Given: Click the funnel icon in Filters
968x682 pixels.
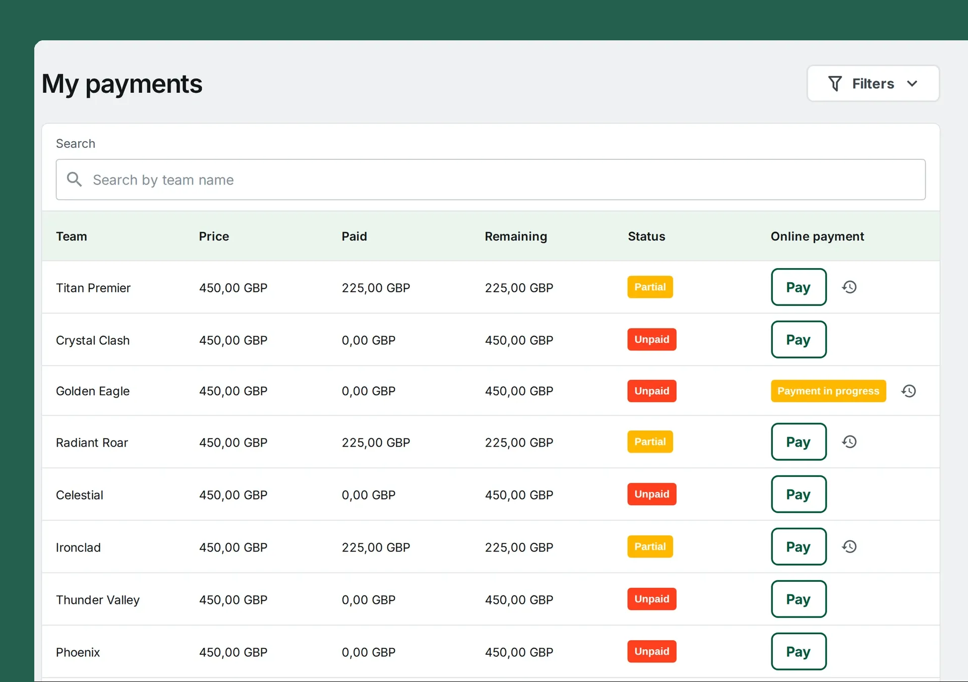Looking at the screenshot, I should (x=835, y=84).
